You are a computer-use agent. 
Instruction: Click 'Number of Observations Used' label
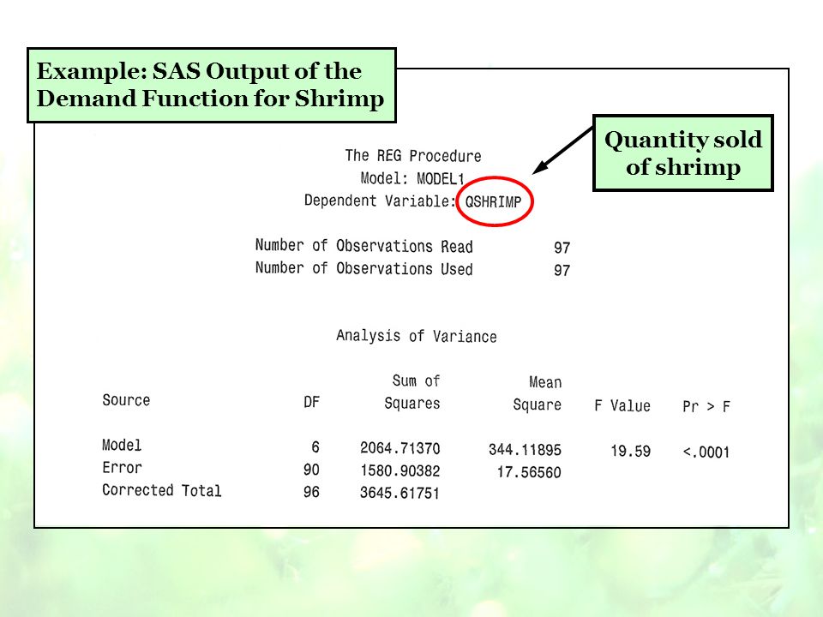[x=363, y=268]
